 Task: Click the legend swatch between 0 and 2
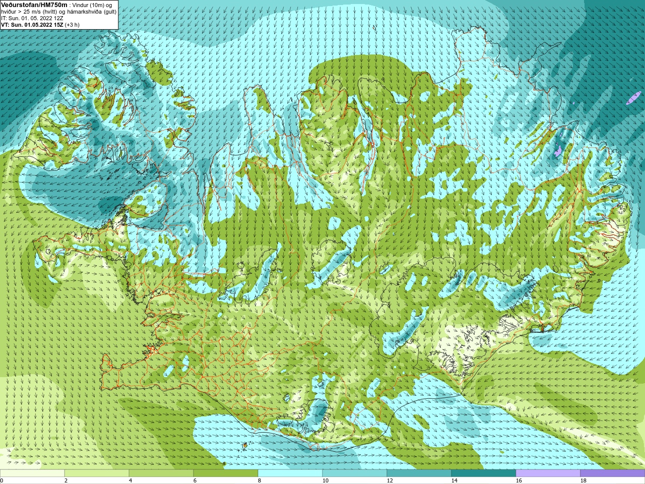coord(32,473)
